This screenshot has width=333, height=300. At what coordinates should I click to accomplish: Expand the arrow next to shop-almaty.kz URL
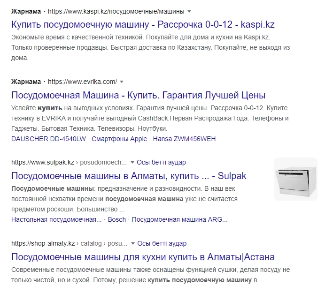point(133,244)
